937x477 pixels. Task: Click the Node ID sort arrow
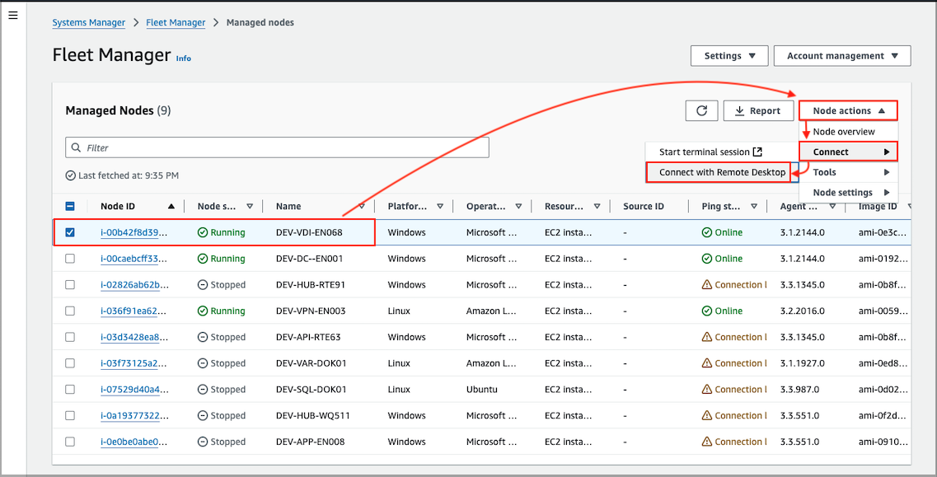171,207
